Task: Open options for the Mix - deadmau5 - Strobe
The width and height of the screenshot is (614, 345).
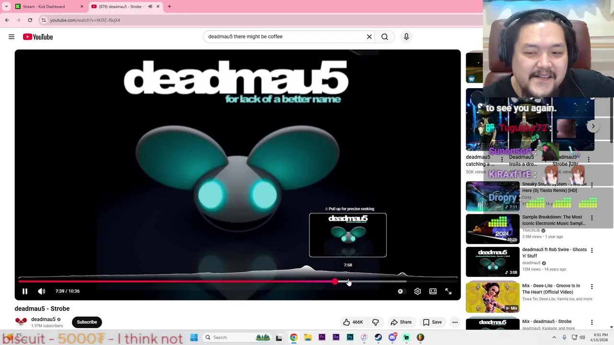Action: pos(591,322)
